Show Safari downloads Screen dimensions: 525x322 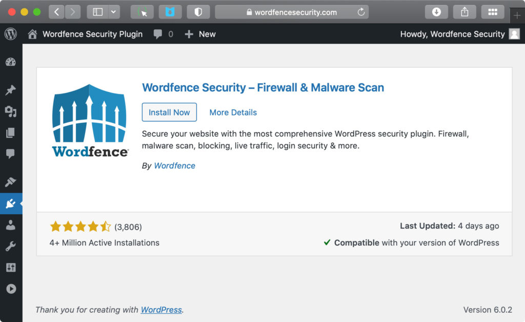436,11
